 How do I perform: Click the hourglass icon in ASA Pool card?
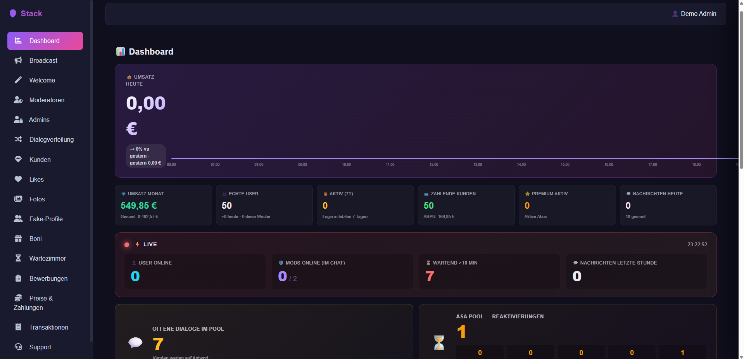click(439, 343)
